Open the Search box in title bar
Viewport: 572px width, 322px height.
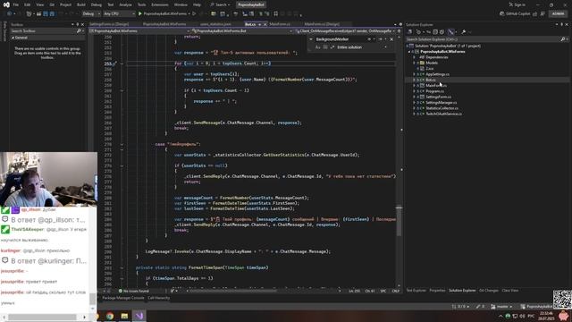(x=220, y=4)
